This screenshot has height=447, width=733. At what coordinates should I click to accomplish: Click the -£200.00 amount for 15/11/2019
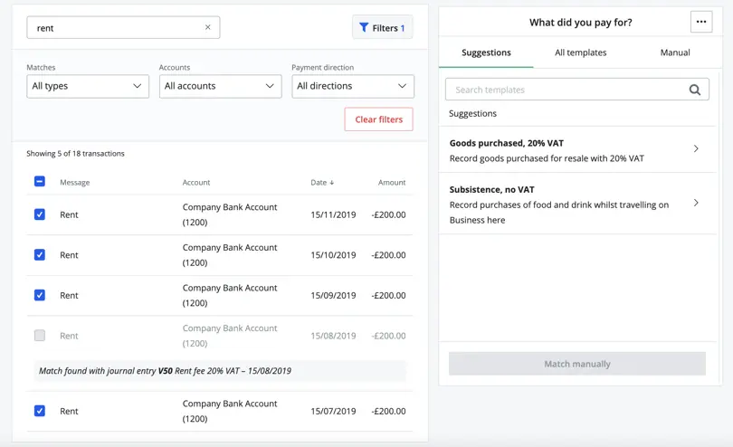[x=388, y=214]
